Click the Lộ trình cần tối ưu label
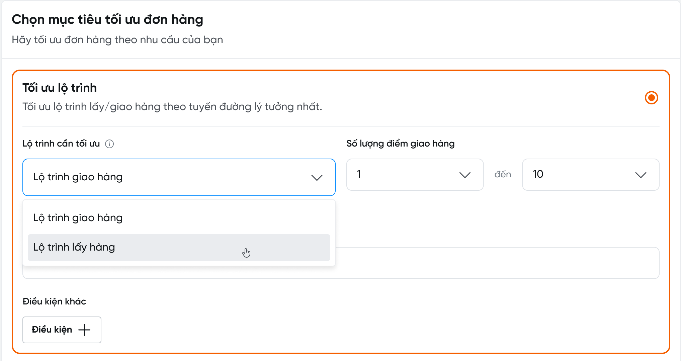This screenshot has width=681, height=361. point(61,144)
